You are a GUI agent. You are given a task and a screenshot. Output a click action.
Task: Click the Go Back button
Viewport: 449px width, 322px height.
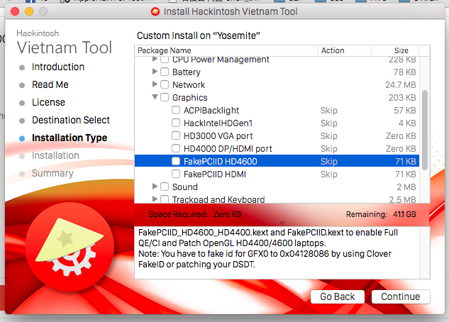pyautogui.click(x=338, y=296)
